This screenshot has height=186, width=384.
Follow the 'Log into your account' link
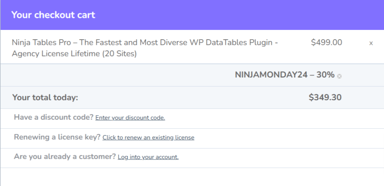click(x=148, y=157)
